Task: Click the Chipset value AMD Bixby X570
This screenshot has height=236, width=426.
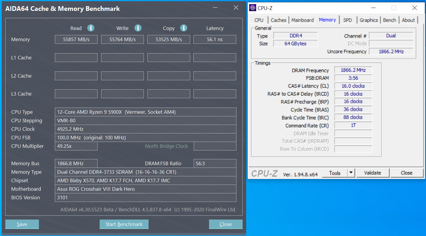Action: click(146, 180)
